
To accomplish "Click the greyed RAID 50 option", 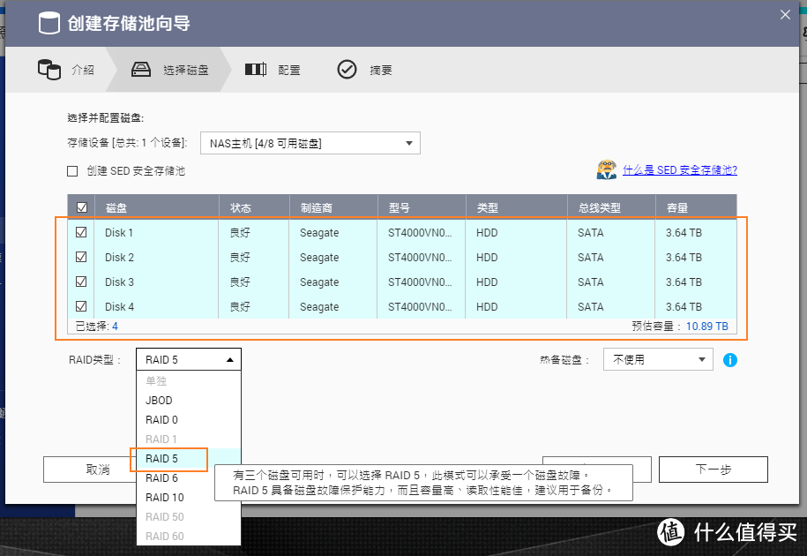I will click(189, 517).
